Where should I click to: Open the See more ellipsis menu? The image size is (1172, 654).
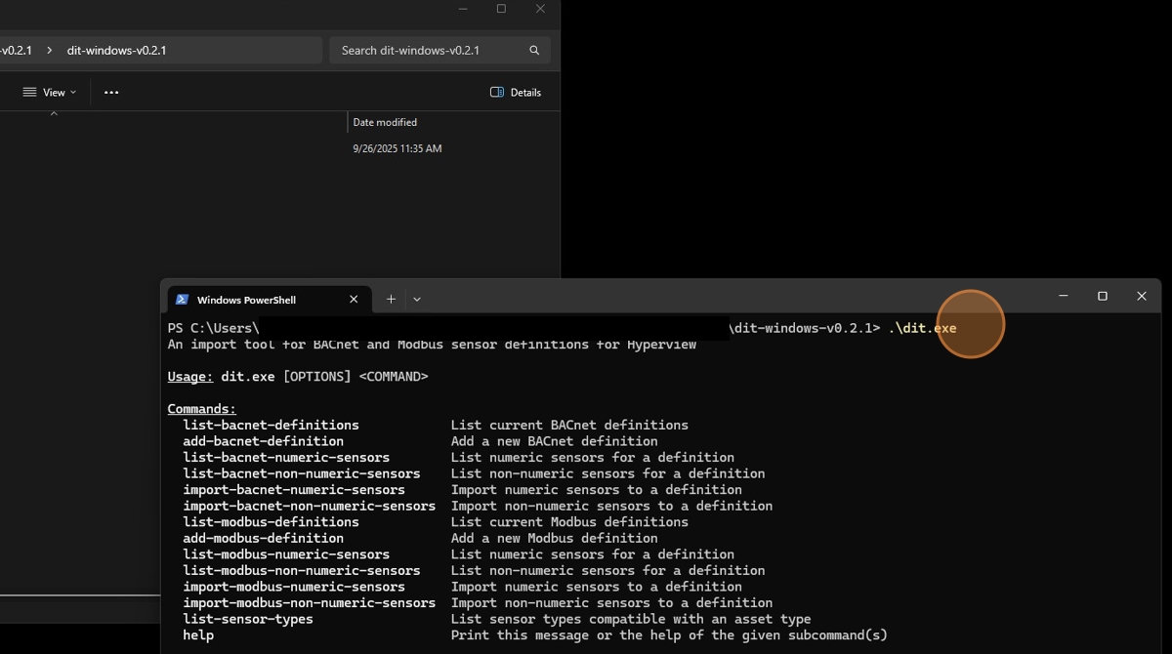pyautogui.click(x=111, y=93)
